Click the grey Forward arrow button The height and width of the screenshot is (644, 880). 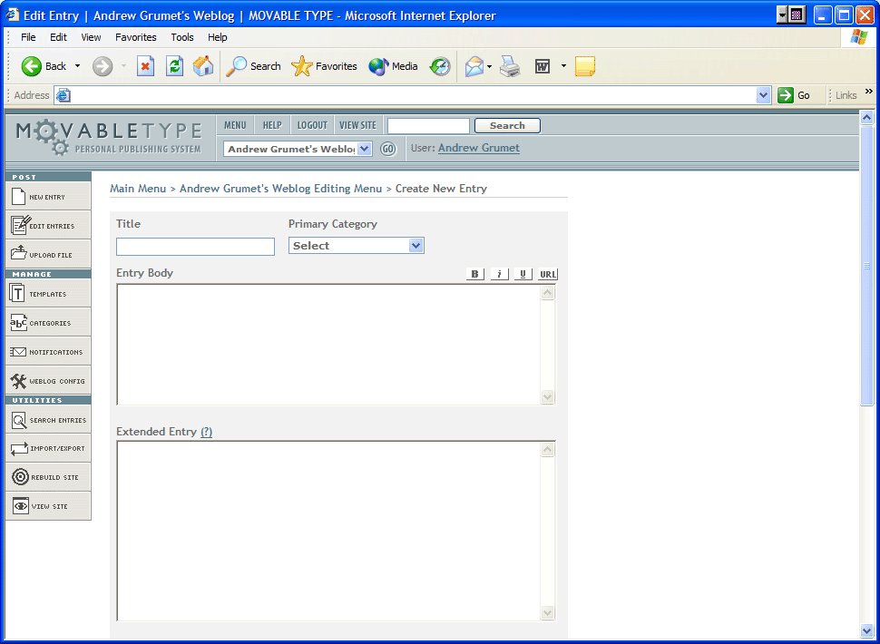103,66
